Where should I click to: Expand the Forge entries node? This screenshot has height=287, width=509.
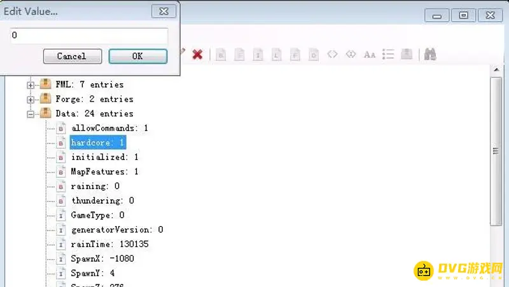[30, 99]
